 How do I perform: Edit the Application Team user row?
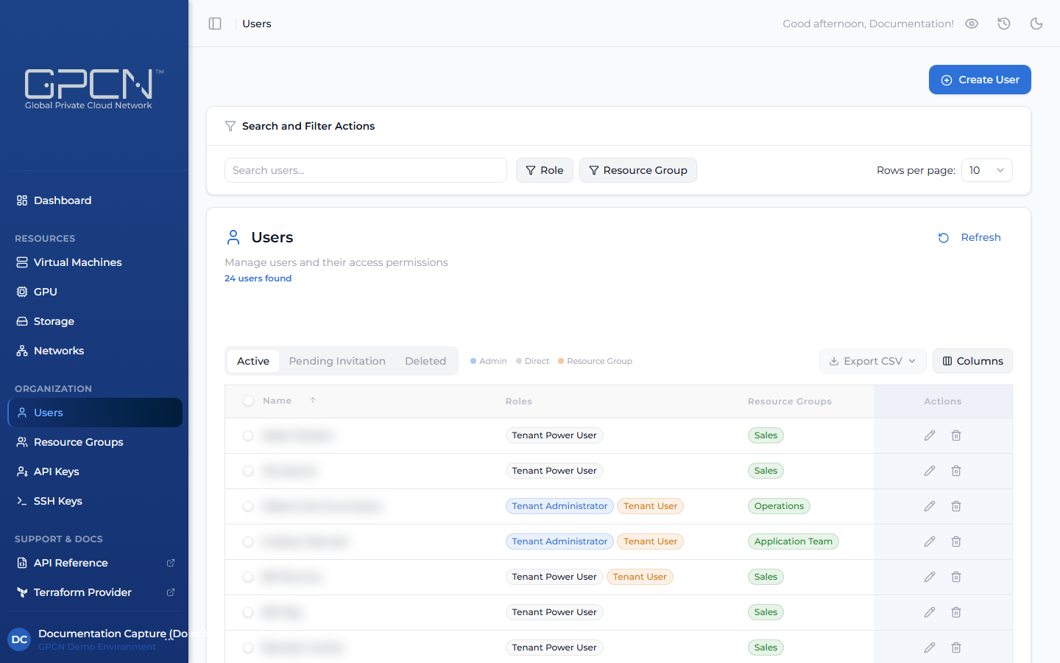click(x=930, y=541)
